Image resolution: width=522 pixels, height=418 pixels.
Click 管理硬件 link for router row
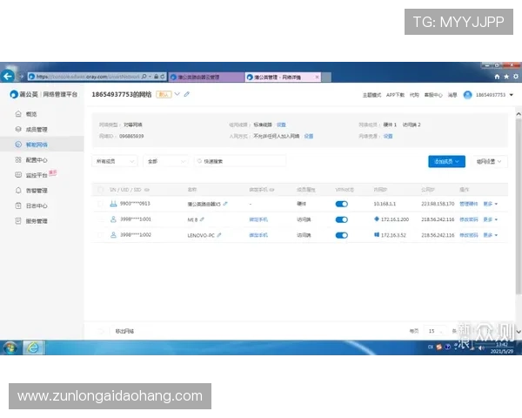pos(468,204)
